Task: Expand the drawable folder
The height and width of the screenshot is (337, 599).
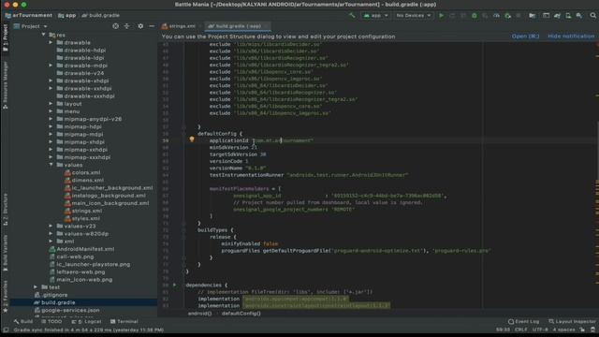Action: click(x=51, y=42)
